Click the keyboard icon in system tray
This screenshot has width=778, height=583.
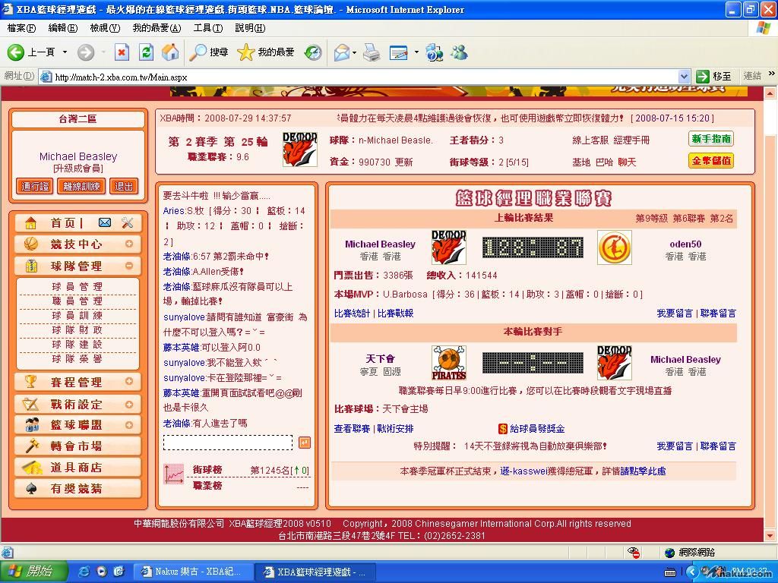670,572
